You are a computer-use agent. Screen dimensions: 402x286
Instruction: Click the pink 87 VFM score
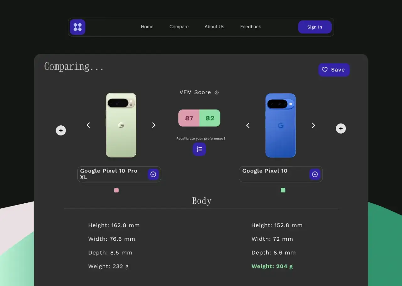pos(189,118)
